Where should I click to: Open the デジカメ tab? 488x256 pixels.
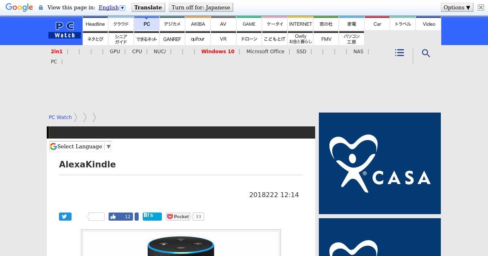(x=172, y=24)
